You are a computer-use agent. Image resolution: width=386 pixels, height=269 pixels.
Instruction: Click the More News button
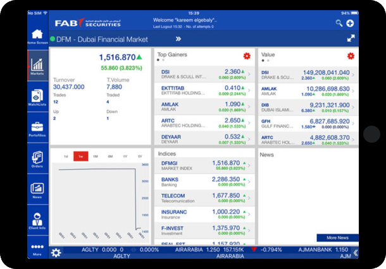pos(337,237)
